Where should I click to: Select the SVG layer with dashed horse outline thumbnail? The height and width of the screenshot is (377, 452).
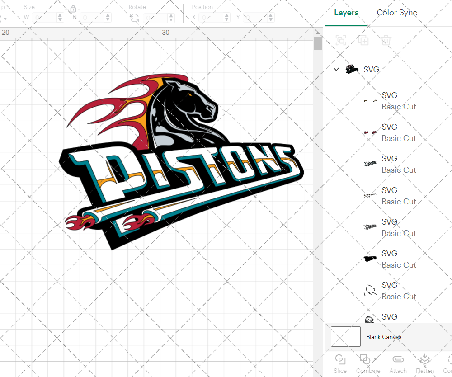tap(370, 291)
